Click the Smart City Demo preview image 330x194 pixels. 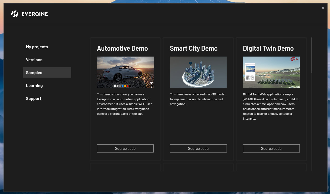(198, 72)
